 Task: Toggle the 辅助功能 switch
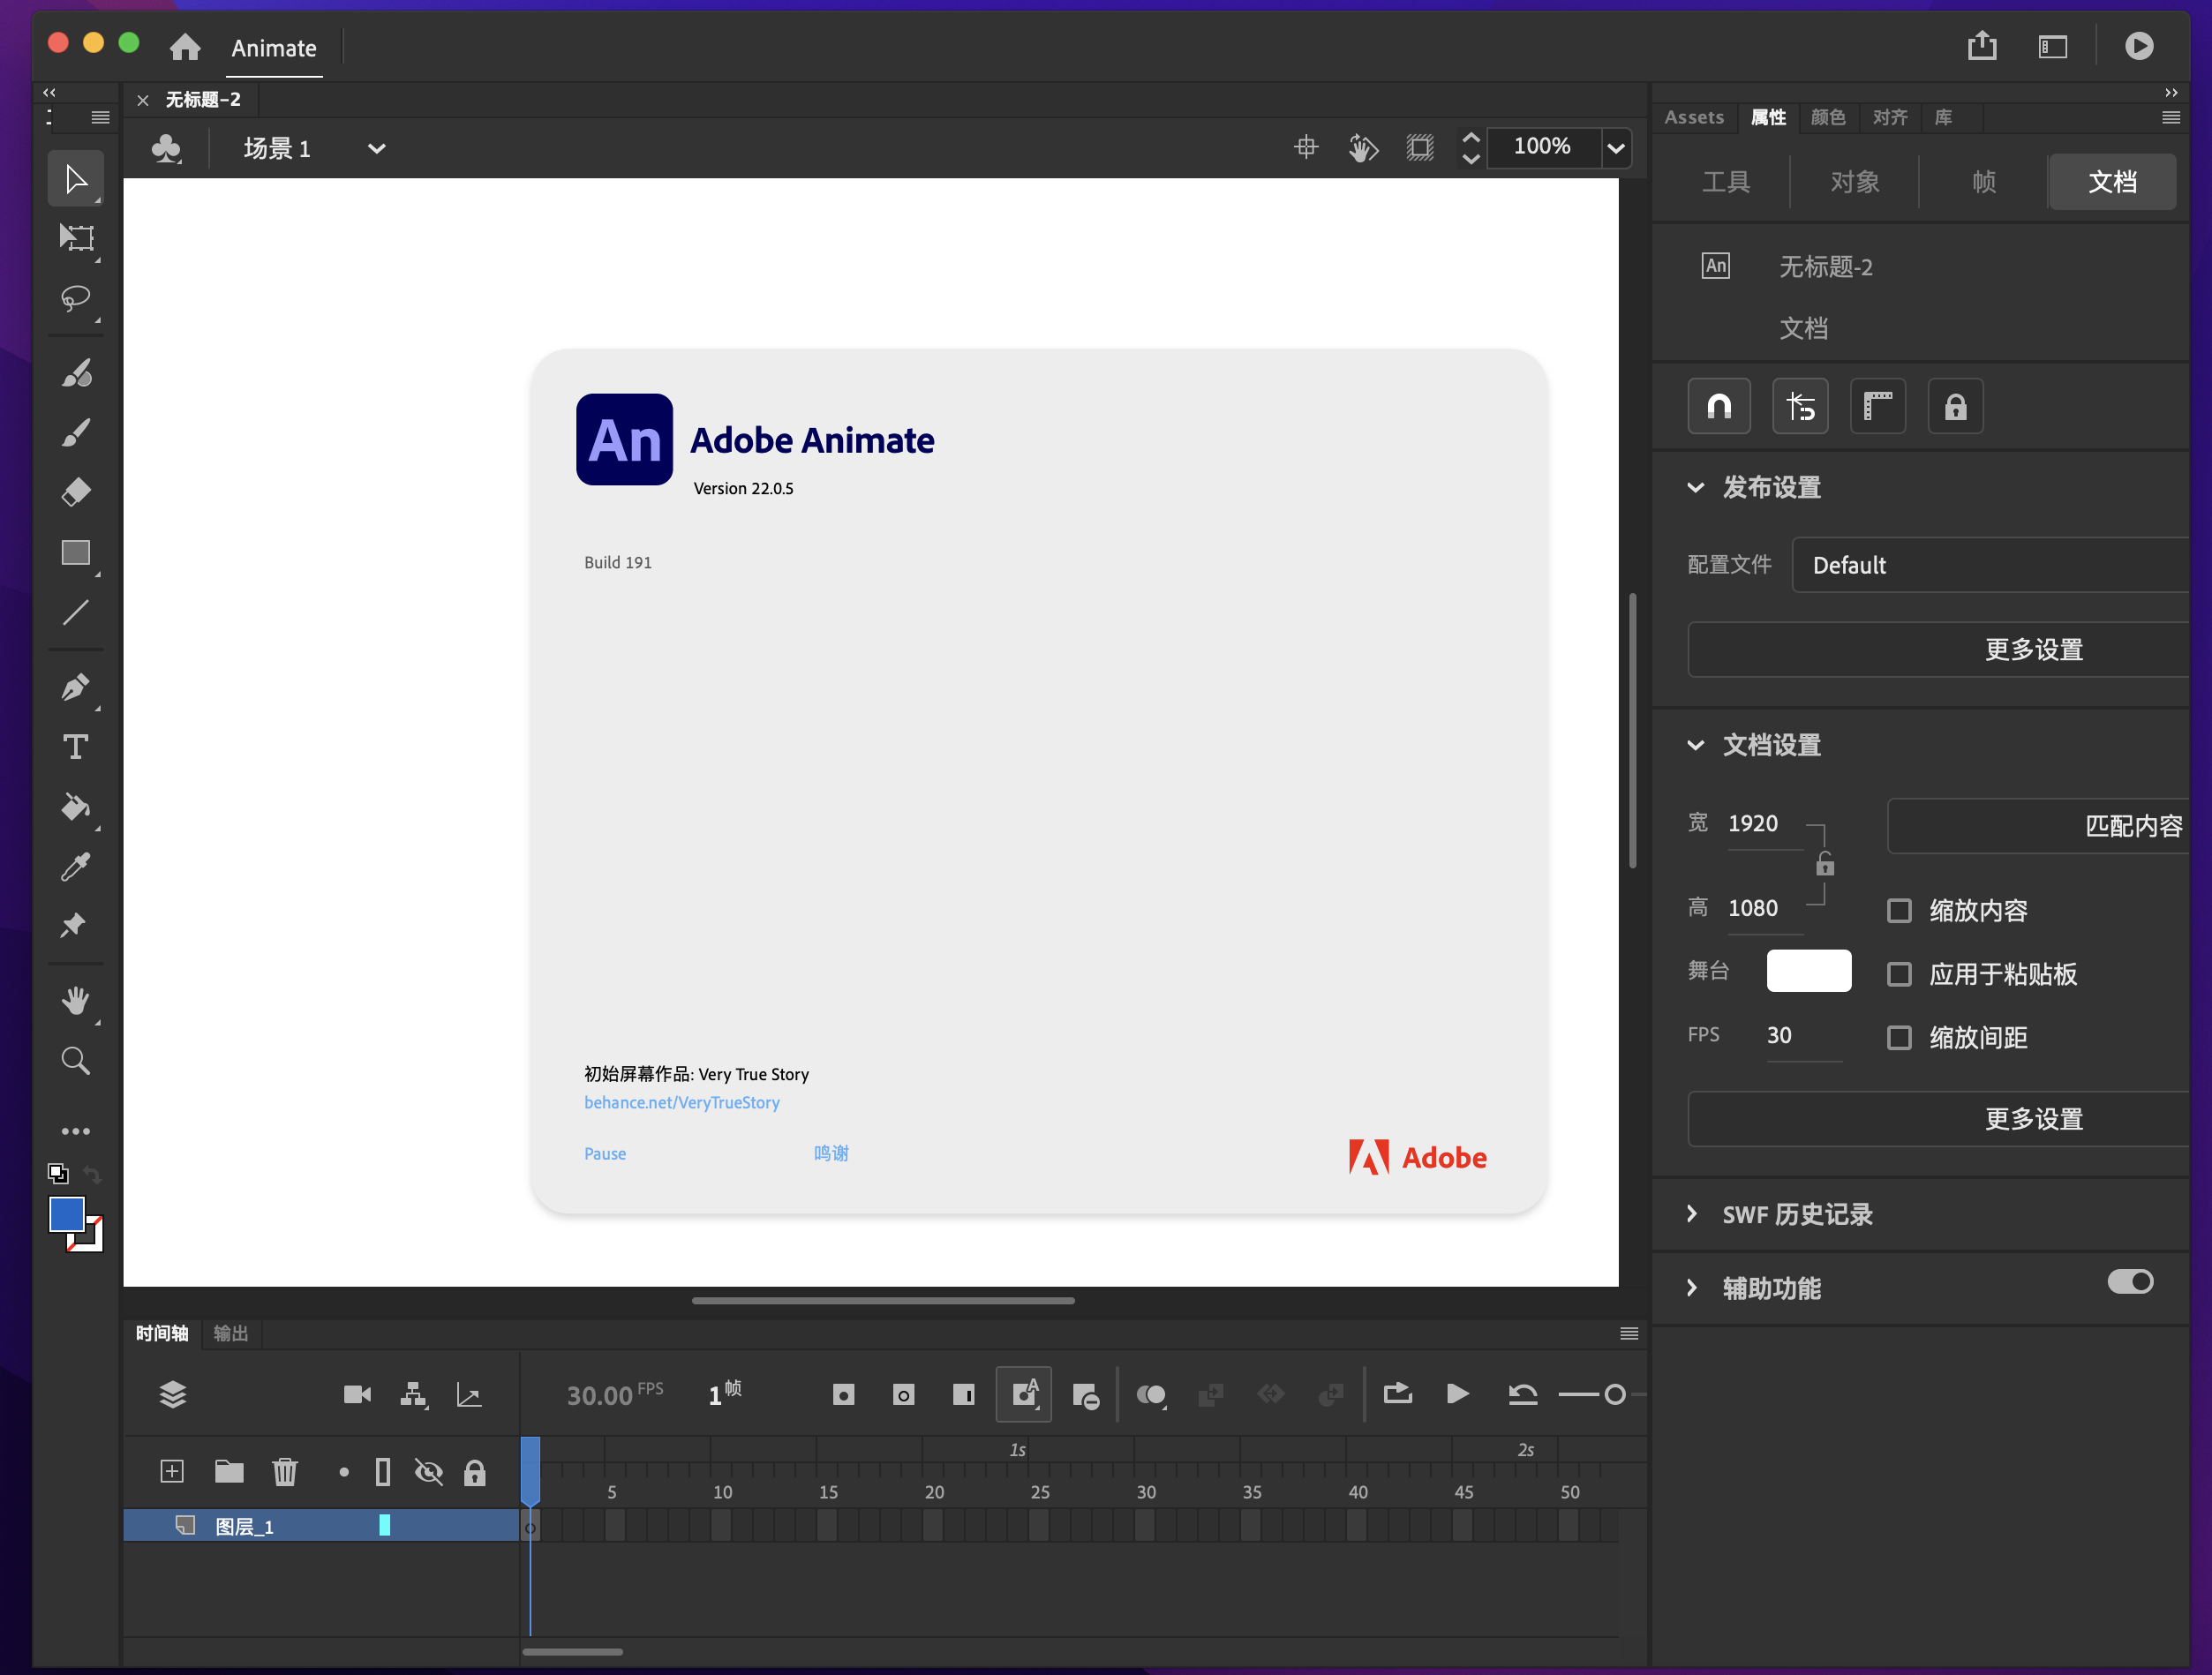point(2129,1281)
